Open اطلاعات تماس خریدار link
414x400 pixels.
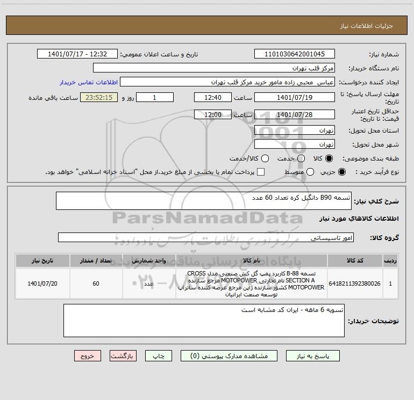pyautogui.click(x=89, y=82)
